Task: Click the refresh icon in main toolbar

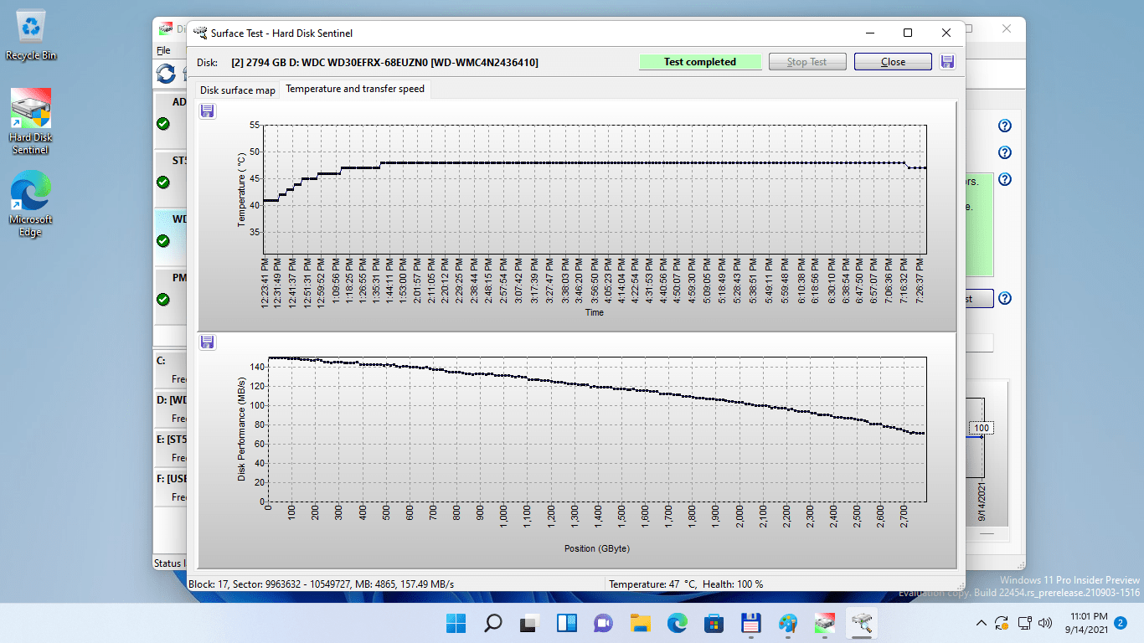Action: click(x=166, y=74)
